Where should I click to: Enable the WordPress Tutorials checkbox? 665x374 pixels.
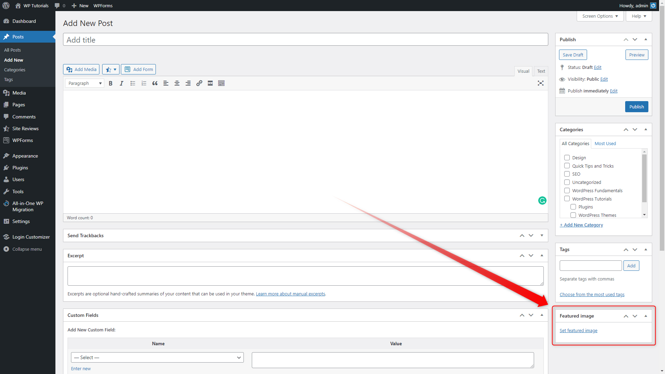pos(567,199)
